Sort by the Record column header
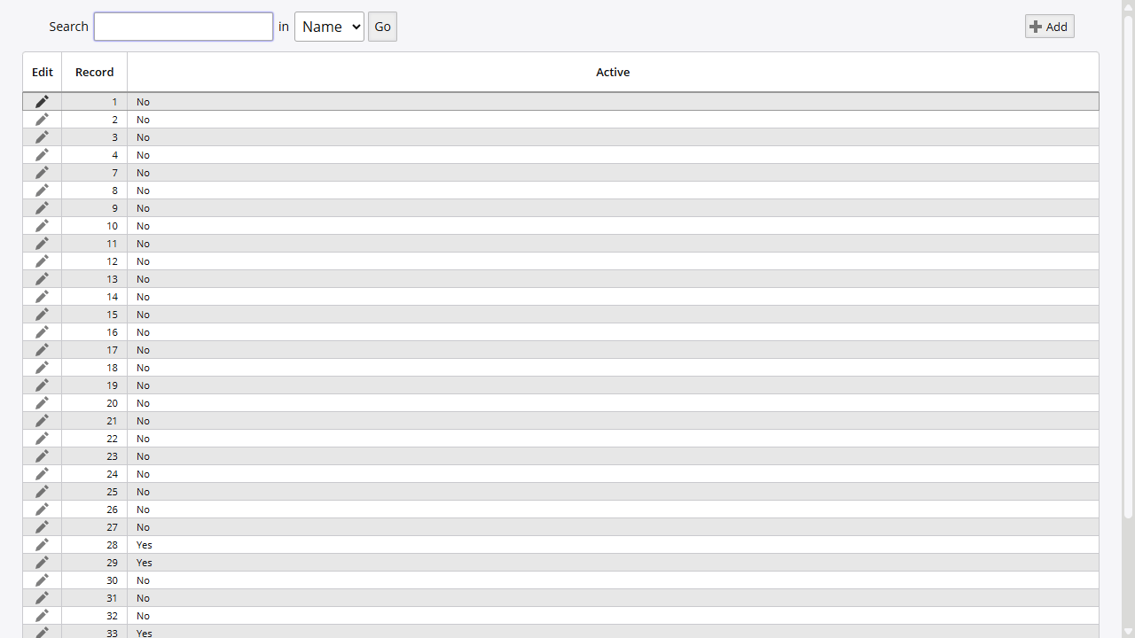This screenshot has width=1135, height=638. [94, 72]
